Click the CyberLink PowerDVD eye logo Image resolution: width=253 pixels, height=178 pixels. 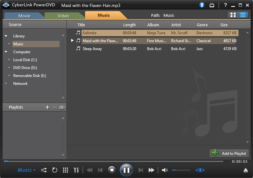(x=6, y=5)
